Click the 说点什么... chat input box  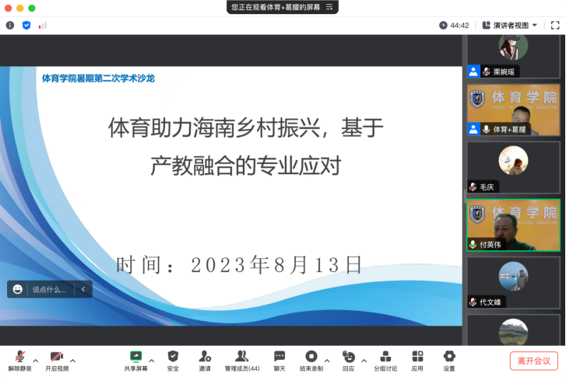click(x=50, y=289)
